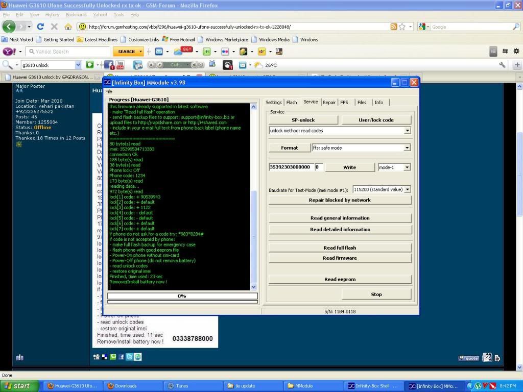Click Read full flash button
Image resolution: width=523 pixels, height=392 pixels.
(x=340, y=248)
